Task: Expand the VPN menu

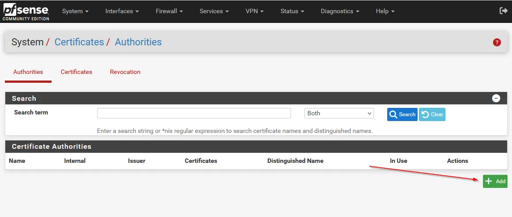Action: [x=254, y=11]
